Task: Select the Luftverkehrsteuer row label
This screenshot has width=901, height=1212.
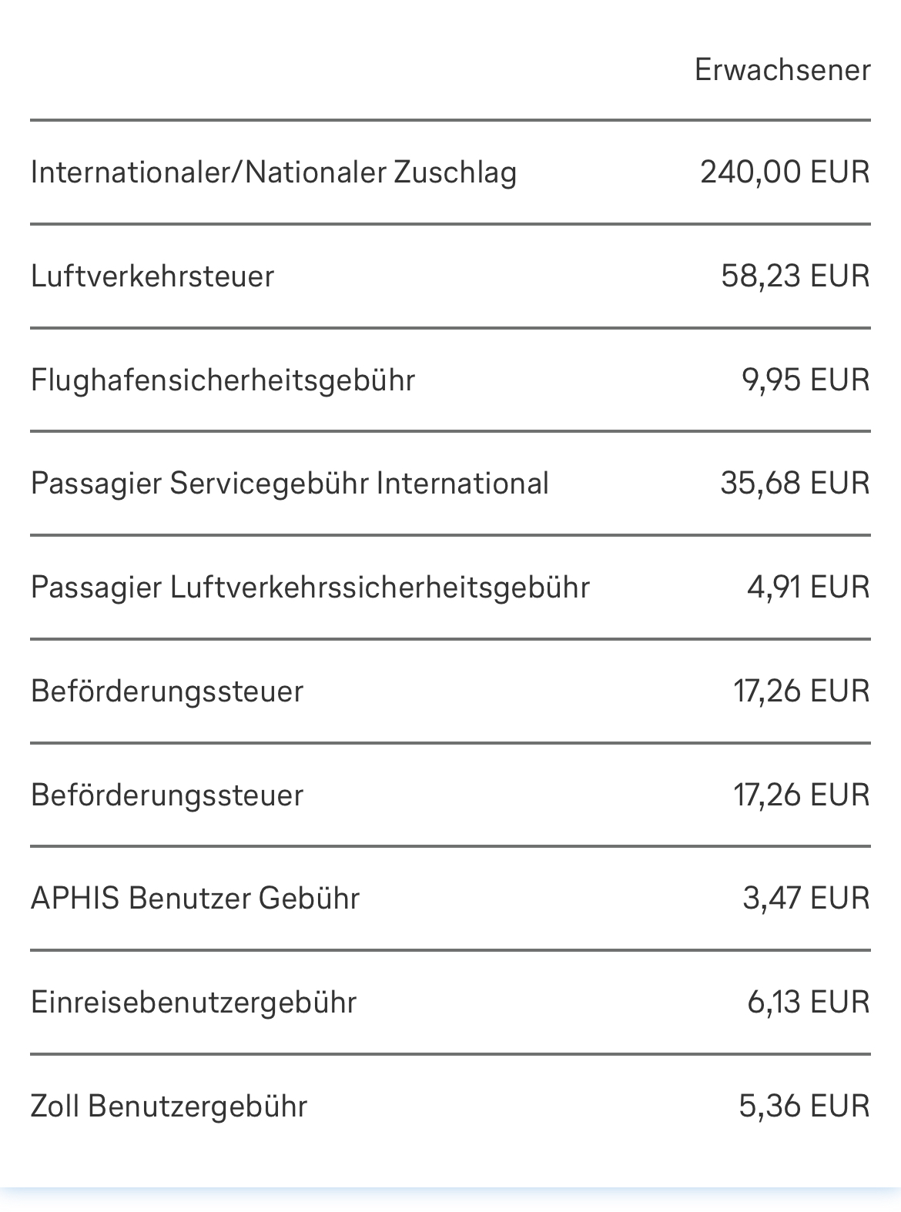Action: tap(152, 276)
